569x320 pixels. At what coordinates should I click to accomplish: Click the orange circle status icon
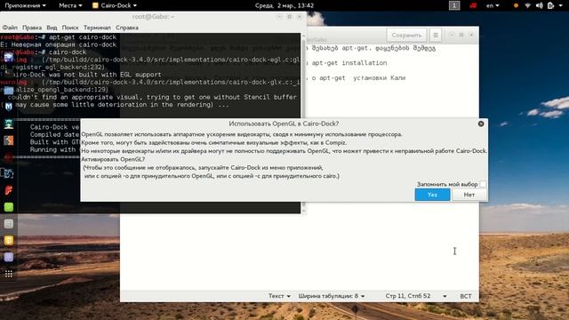click(516, 5)
